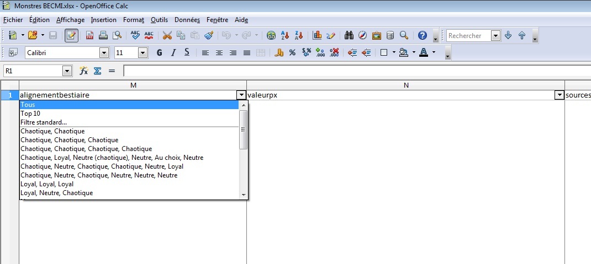The height and width of the screenshot is (264, 591).
Task: Open the Rechercher search history dropdown
Action: coord(496,36)
